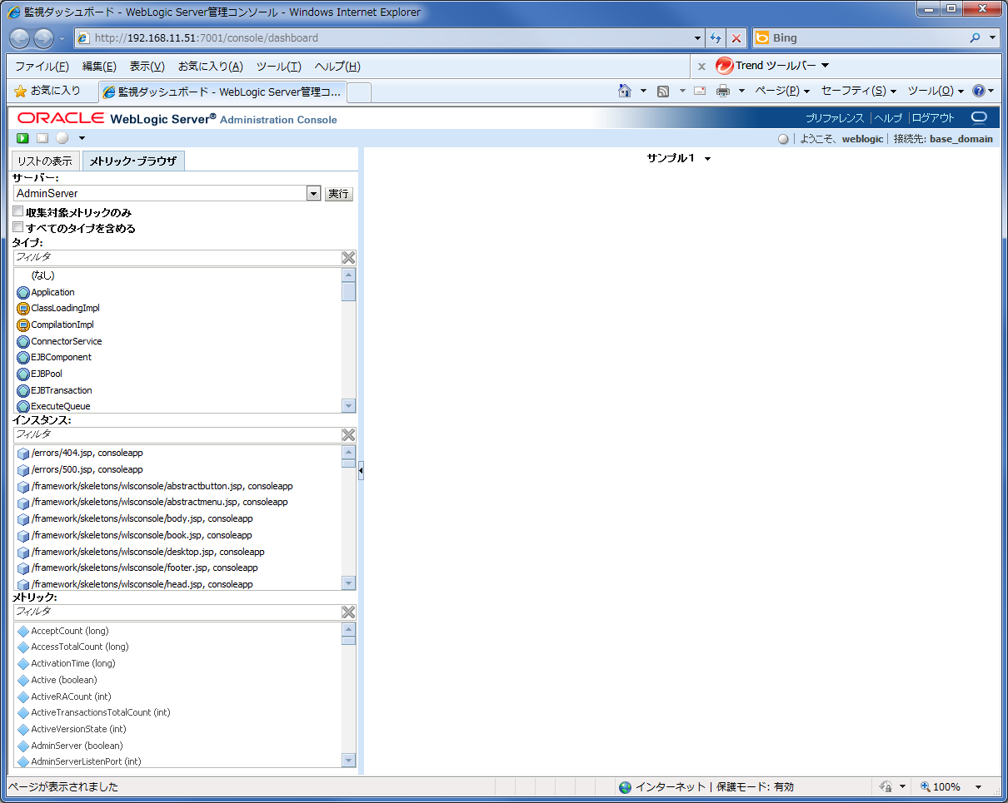Click the stop collection square button

(42, 138)
